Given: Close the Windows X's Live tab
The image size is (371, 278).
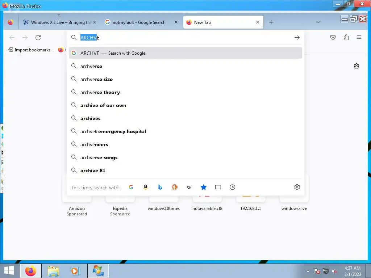Looking at the screenshot, I should click(95, 22).
